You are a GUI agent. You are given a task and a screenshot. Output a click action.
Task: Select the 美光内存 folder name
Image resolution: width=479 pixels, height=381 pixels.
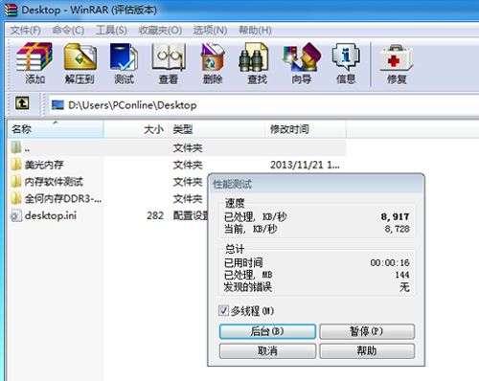pos(44,165)
